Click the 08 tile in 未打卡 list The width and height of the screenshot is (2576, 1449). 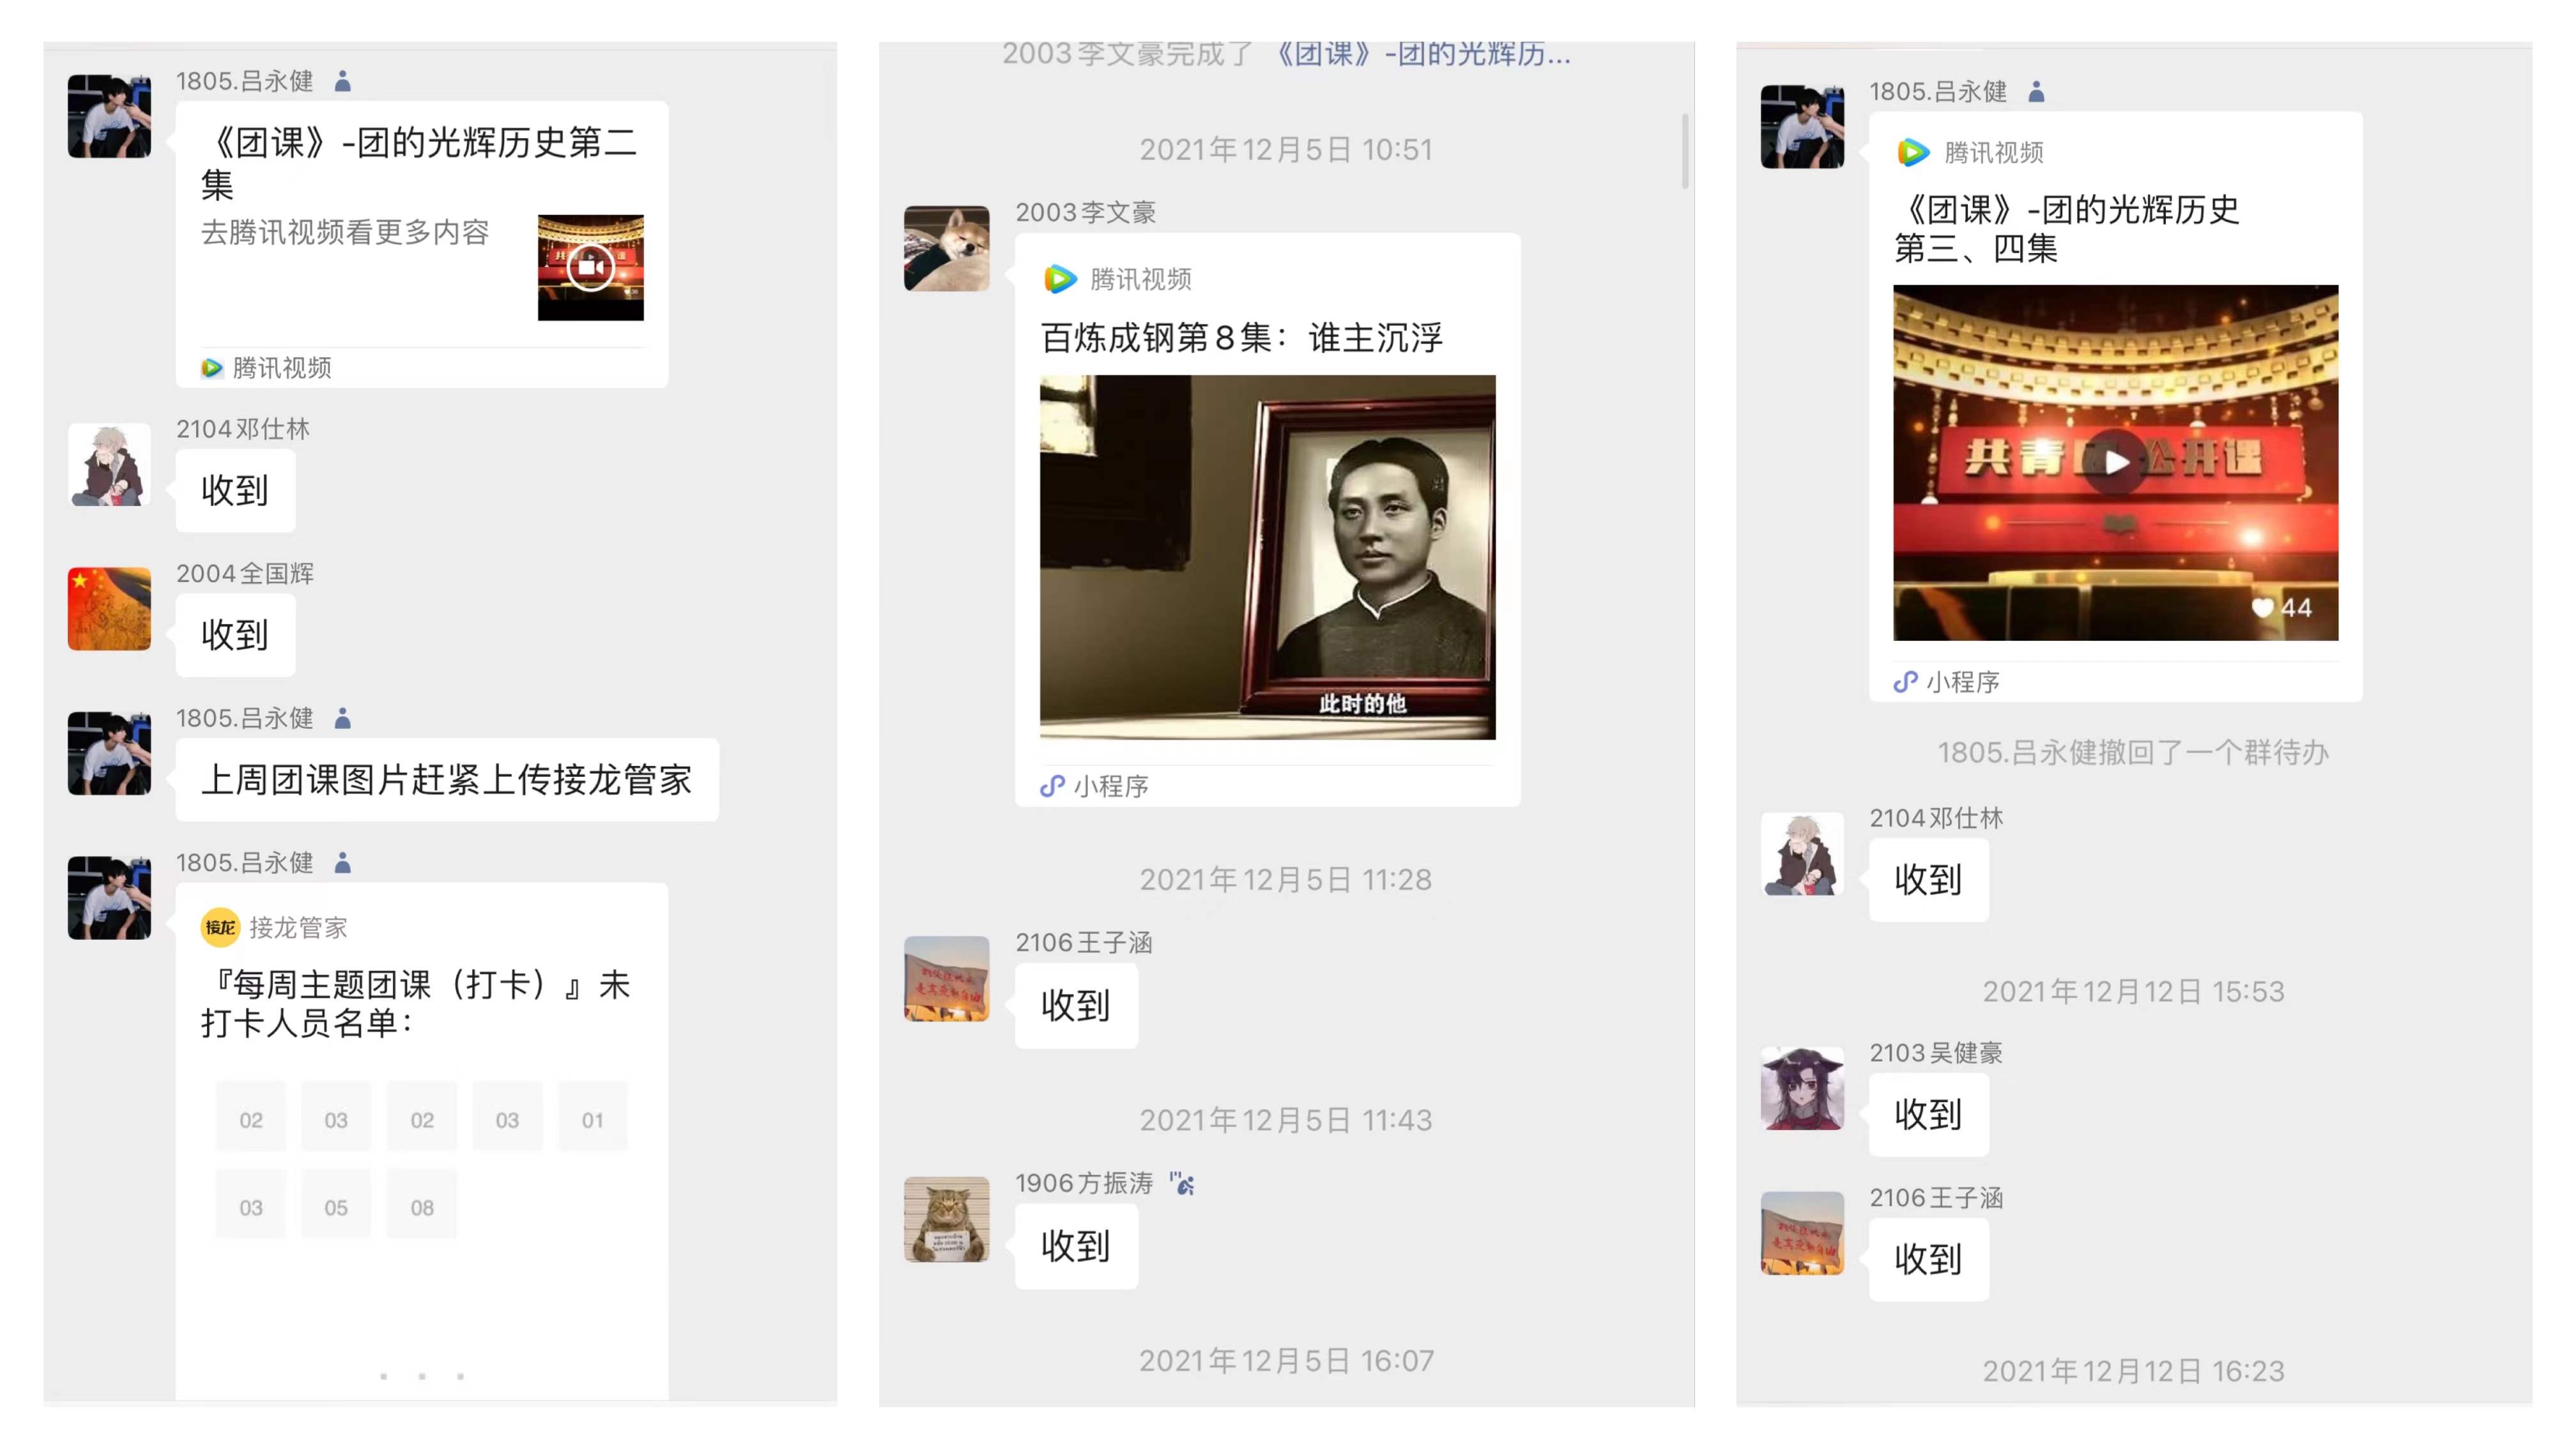[x=422, y=1207]
